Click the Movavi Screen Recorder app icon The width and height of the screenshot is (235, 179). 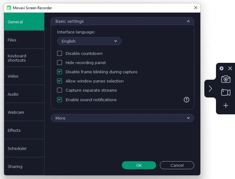point(9,8)
